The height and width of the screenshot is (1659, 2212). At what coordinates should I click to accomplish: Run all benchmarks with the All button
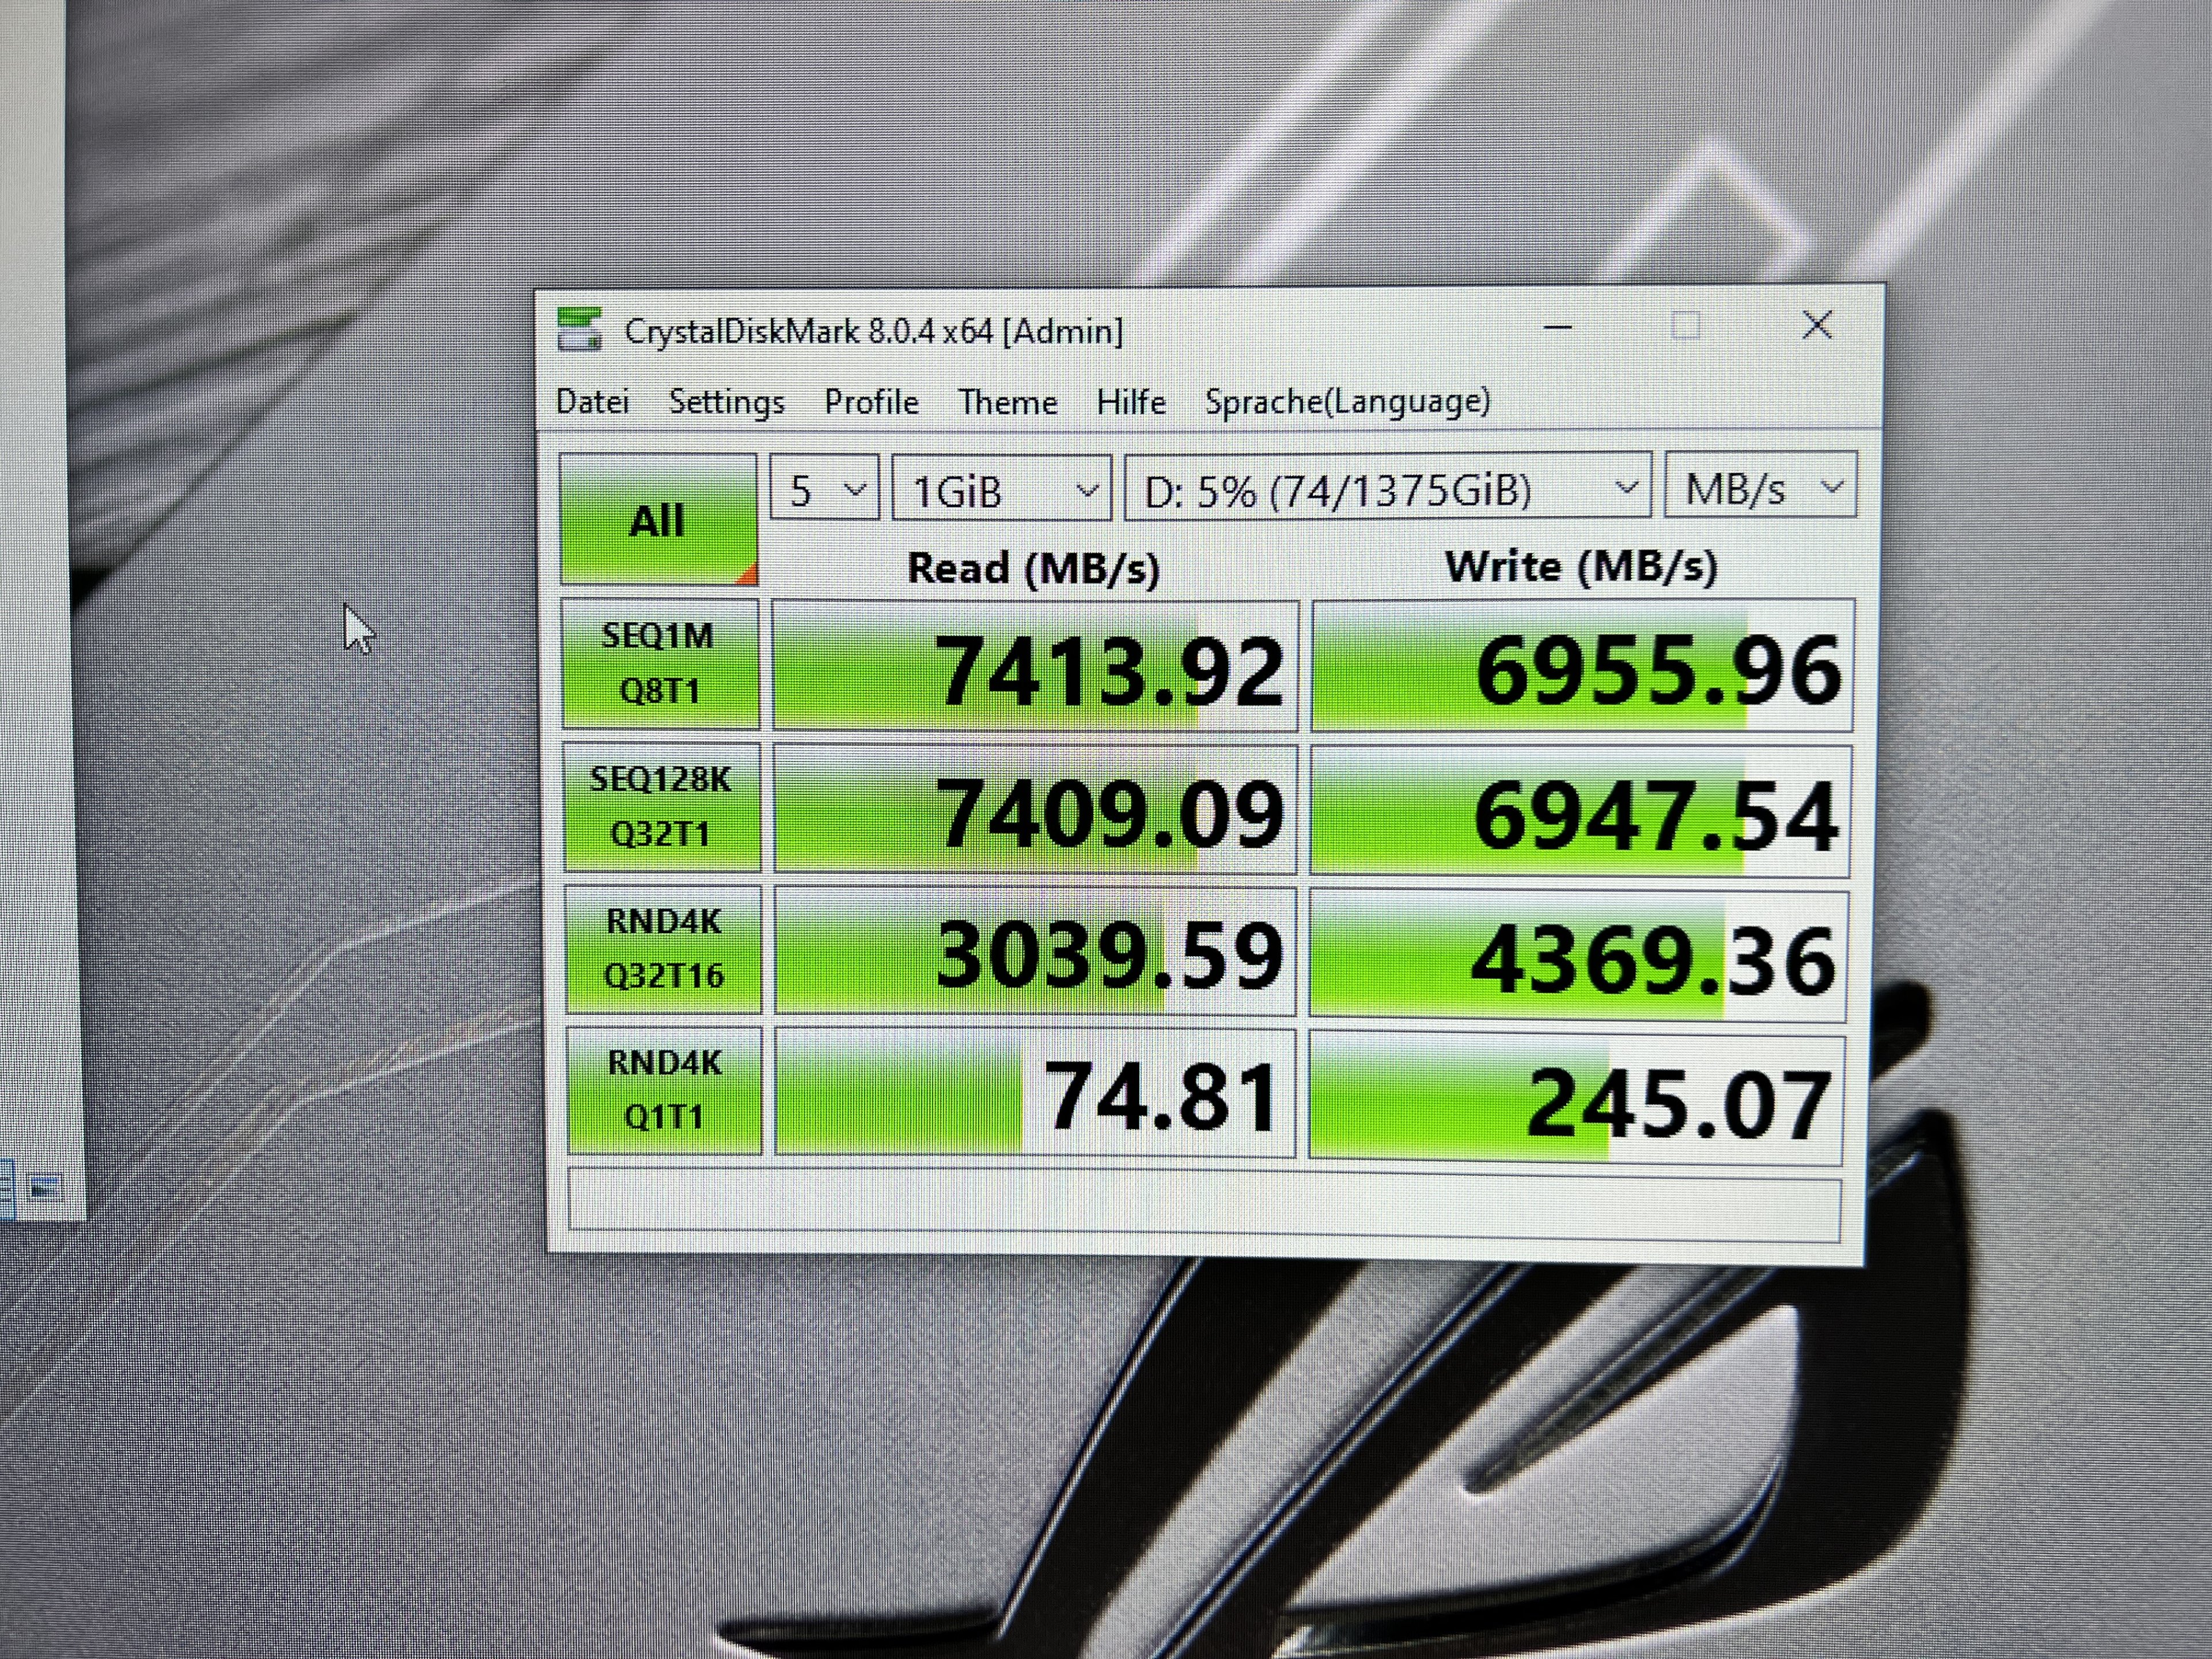pos(658,520)
